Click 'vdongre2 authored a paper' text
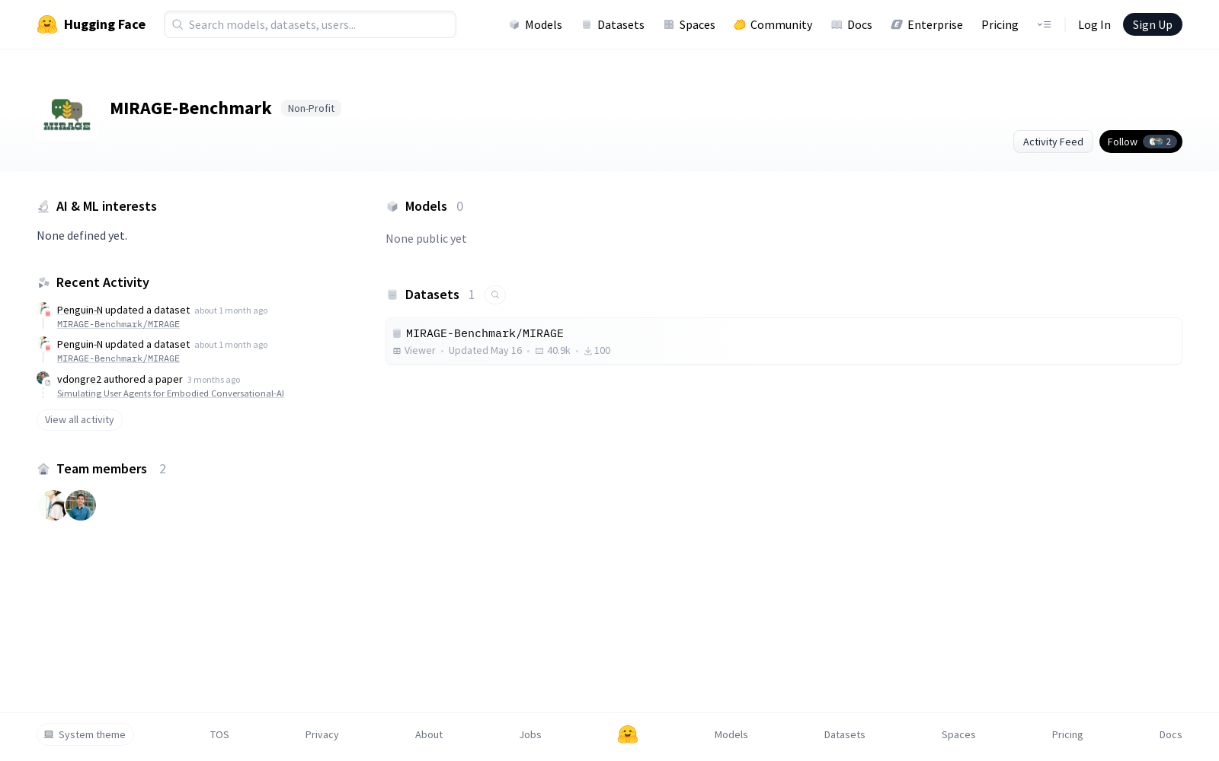This screenshot has height=761, width=1219. (x=120, y=379)
